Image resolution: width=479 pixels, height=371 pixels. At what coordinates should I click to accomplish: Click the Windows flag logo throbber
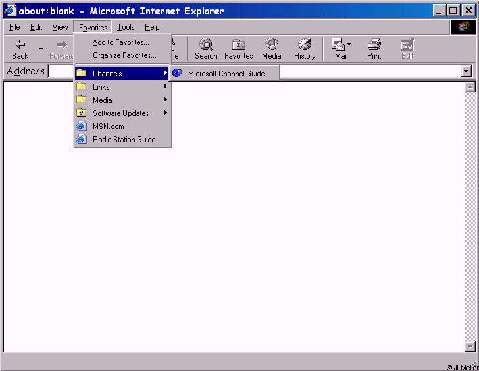click(463, 27)
